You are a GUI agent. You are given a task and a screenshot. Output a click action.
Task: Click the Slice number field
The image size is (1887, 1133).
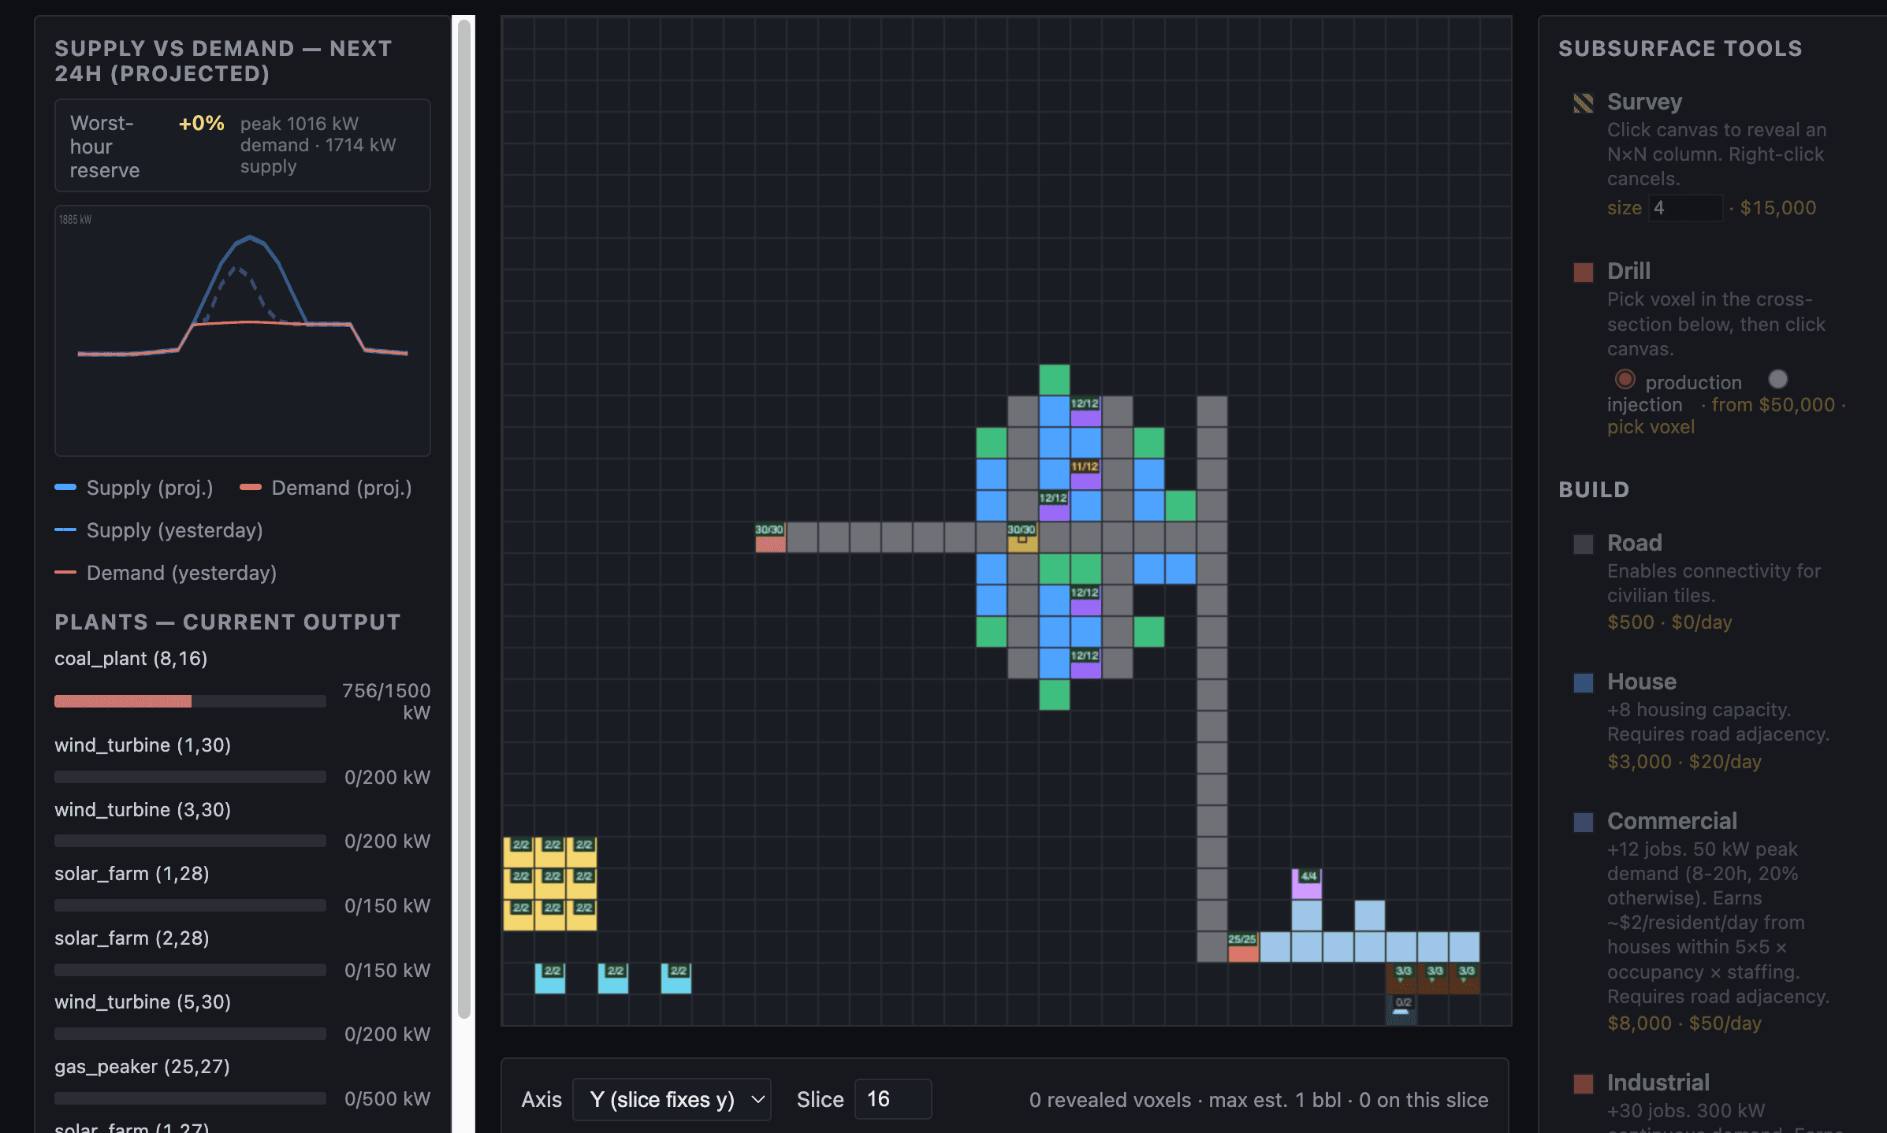pos(892,1099)
